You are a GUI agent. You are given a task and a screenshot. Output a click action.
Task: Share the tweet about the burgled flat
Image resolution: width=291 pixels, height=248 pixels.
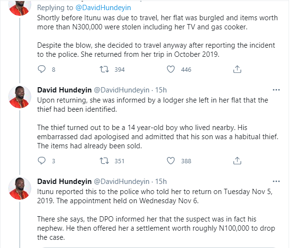(x=237, y=69)
